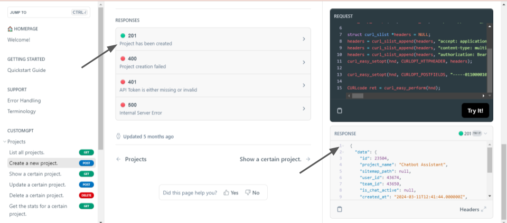This screenshot has width=507, height=223.
Task: Click the right arrow after Show a certain project
Action: tap(308, 159)
